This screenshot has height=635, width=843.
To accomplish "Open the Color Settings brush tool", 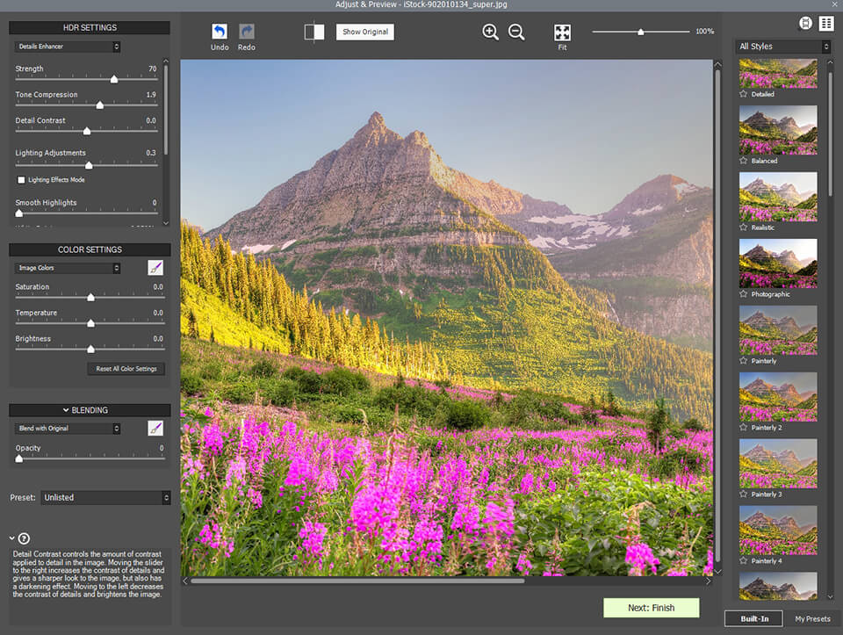I will [155, 267].
